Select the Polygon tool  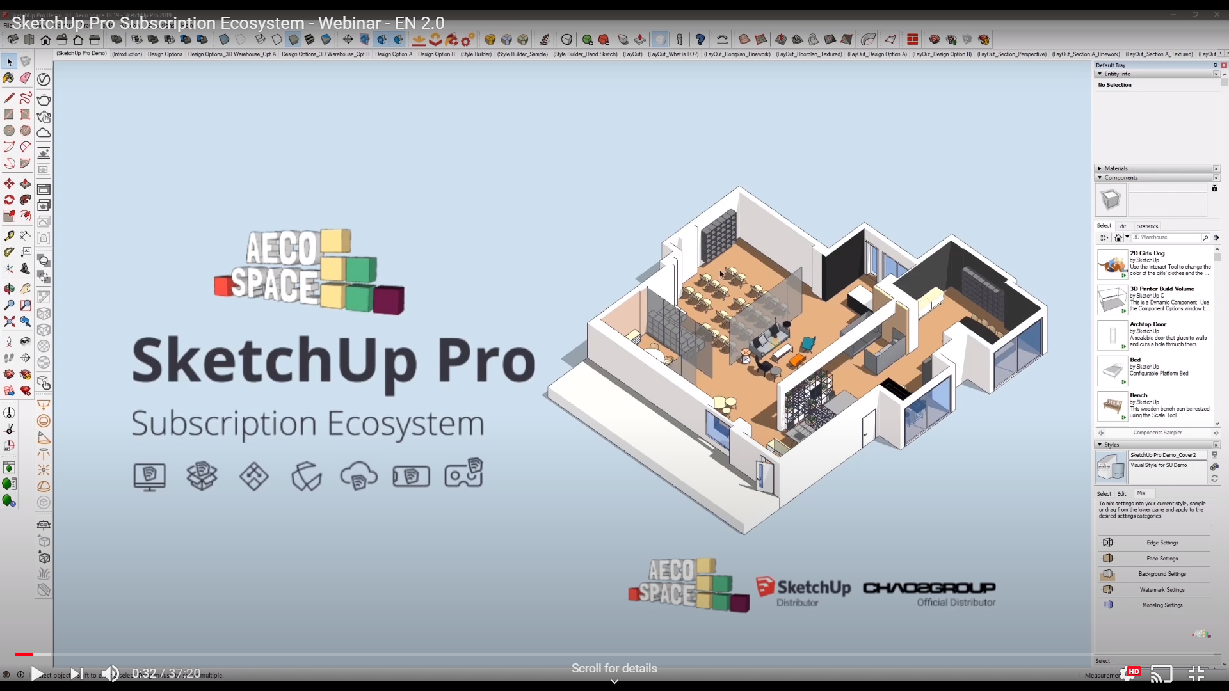point(25,131)
